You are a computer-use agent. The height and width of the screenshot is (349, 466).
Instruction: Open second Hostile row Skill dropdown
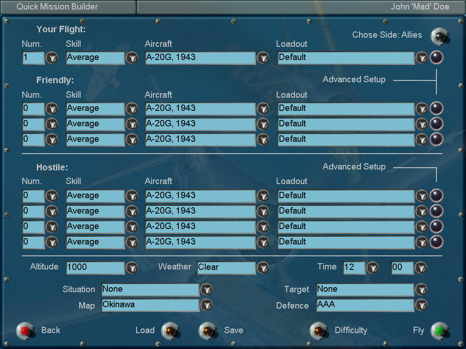pos(132,212)
